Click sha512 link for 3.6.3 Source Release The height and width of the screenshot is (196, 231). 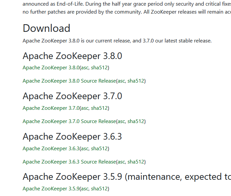(x=136, y=162)
